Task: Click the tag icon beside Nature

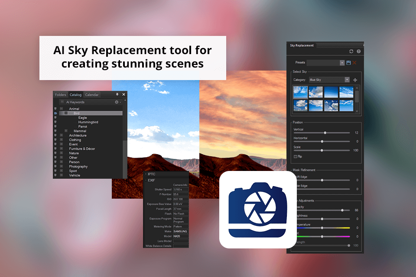Action: [55, 153]
